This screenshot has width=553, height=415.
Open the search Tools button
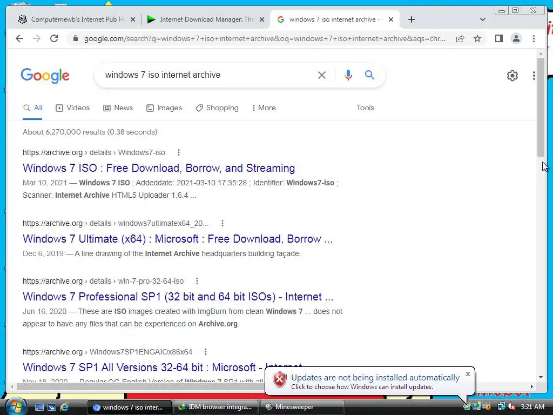[365, 108]
